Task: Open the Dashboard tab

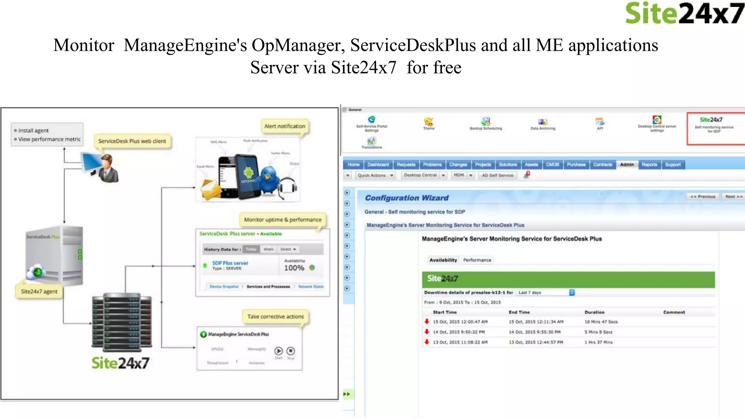Action: point(378,165)
